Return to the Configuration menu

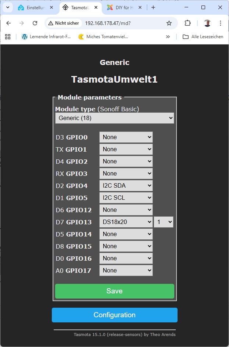tap(114, 315)
